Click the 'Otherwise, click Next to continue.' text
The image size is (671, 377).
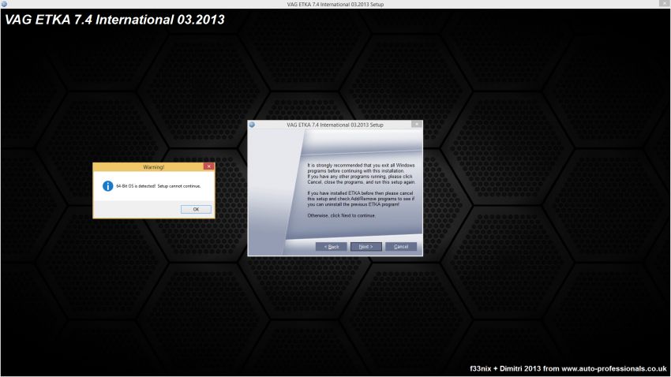pos(342,215)
